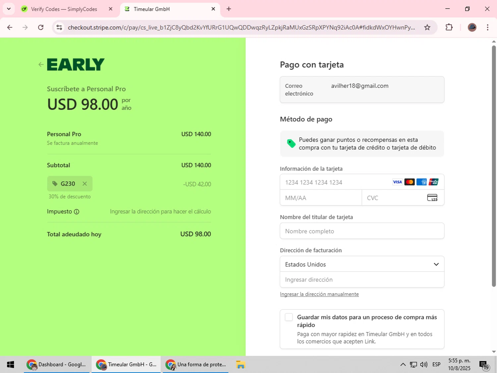Click the '-USD 42.00' discount amount
This screenshot has height=373, width=497.
[197, 184]
